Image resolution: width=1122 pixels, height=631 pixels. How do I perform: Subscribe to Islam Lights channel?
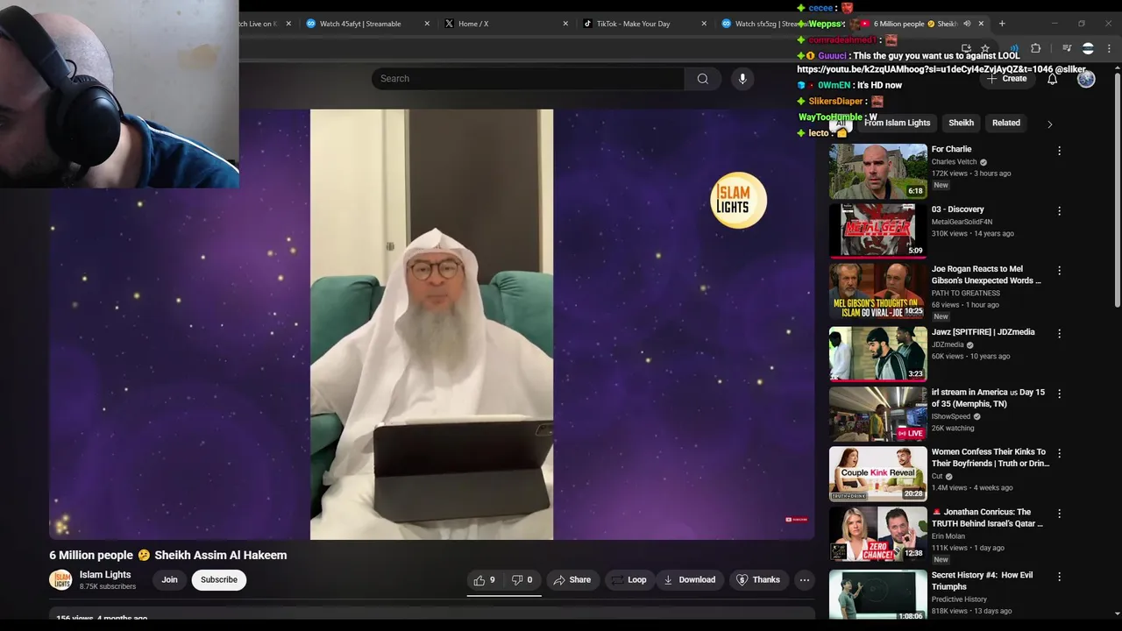(x=219, y=579)
